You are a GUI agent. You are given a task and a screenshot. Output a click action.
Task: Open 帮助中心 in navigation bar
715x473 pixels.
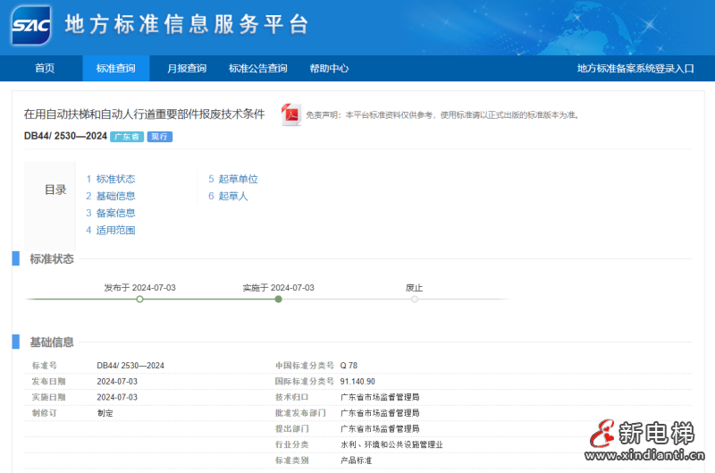[329, 69]
